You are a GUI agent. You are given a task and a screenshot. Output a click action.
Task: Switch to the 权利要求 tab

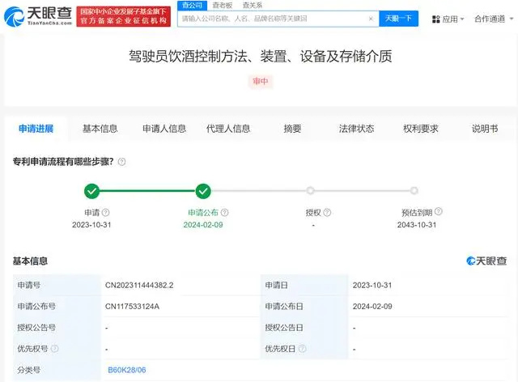[x=421, y=129]
